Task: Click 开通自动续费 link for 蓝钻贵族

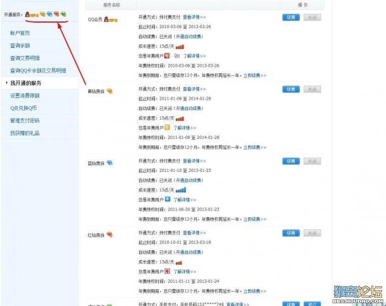Action: [189, 180]
